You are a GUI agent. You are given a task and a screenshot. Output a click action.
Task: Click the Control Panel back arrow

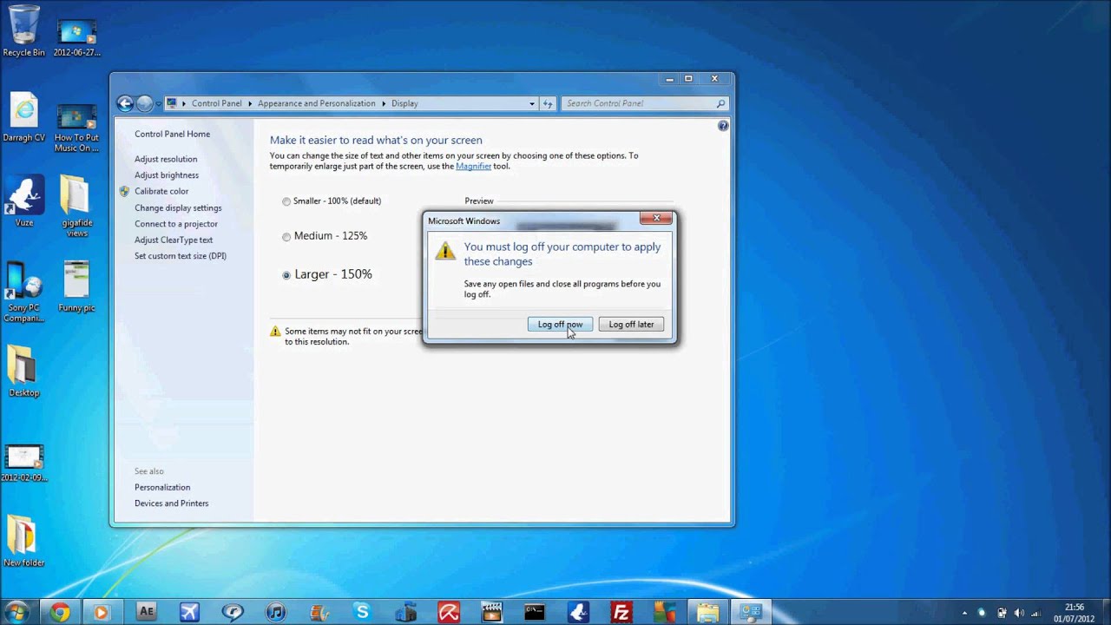125,103
